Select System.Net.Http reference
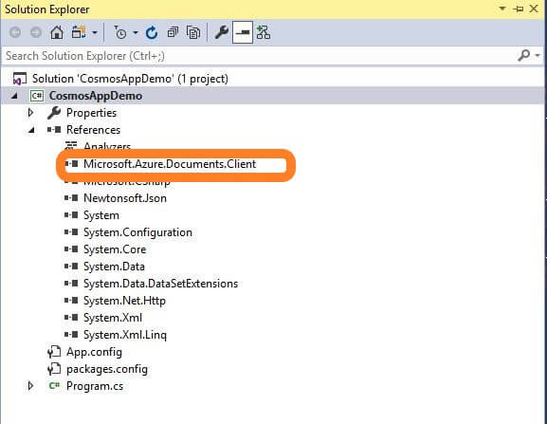 point(124,301)
